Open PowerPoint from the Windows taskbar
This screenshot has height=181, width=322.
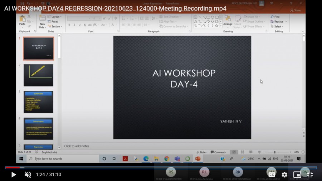tap(198, 158)
